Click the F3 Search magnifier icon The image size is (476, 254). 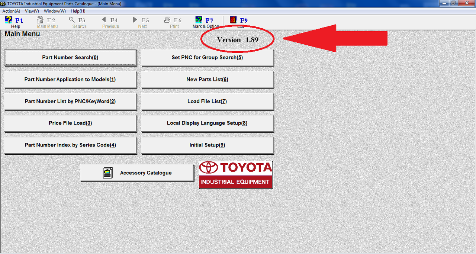point(72,20)
